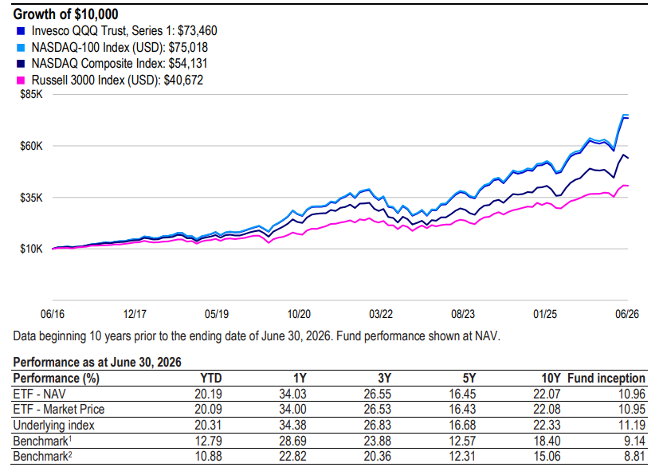
Task: Click ETF - NAV 3Y value 26.55
Action: [377, 394]
